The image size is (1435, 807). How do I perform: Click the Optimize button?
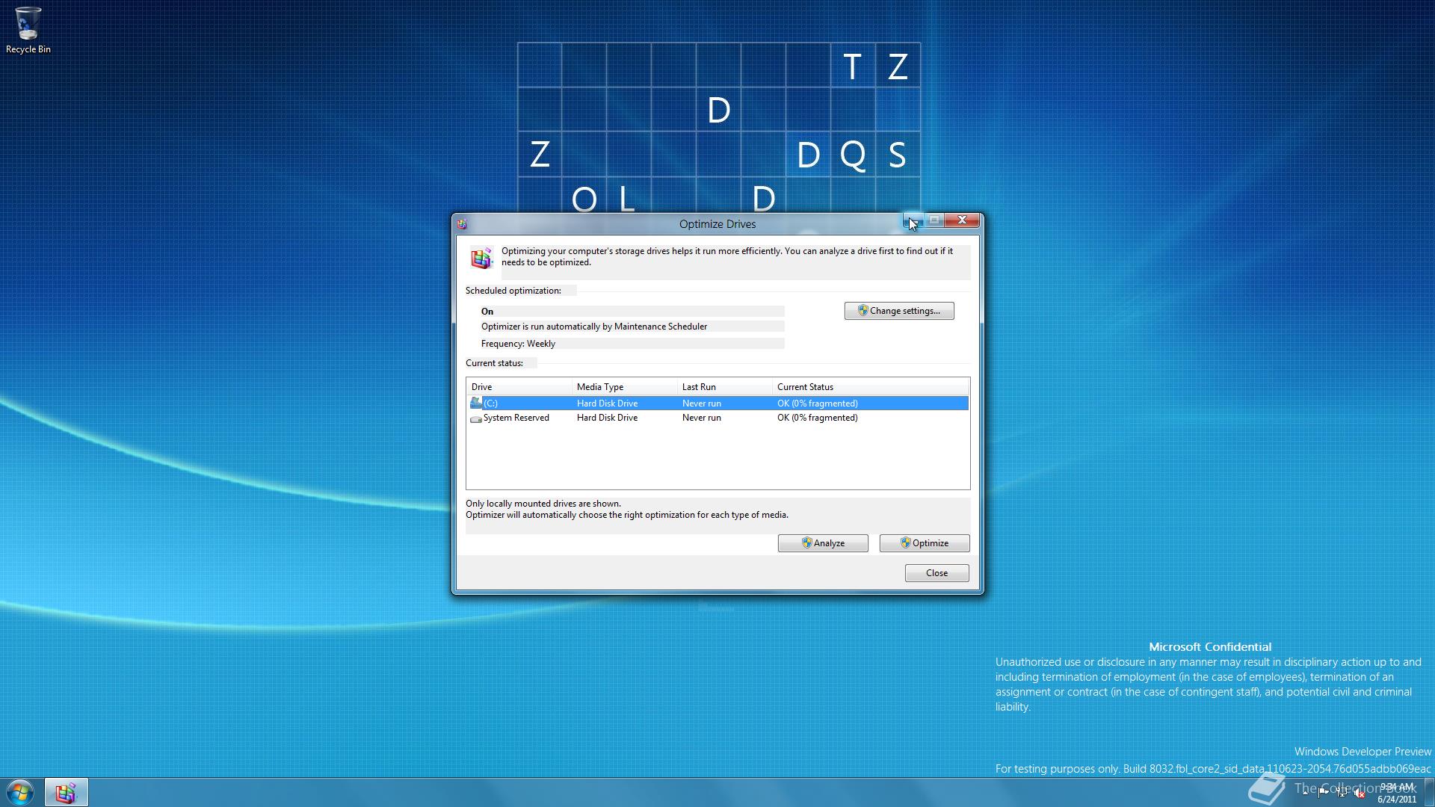924,543
